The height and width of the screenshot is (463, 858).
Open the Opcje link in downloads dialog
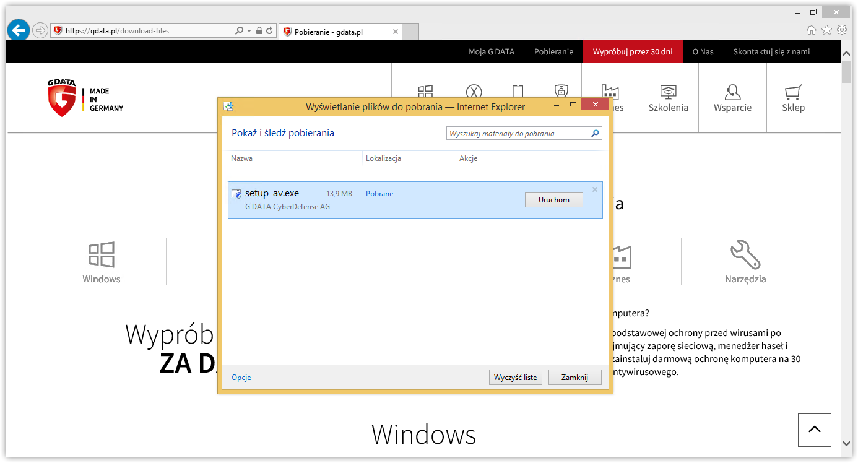pyautogui.click(x=241, y=378)
